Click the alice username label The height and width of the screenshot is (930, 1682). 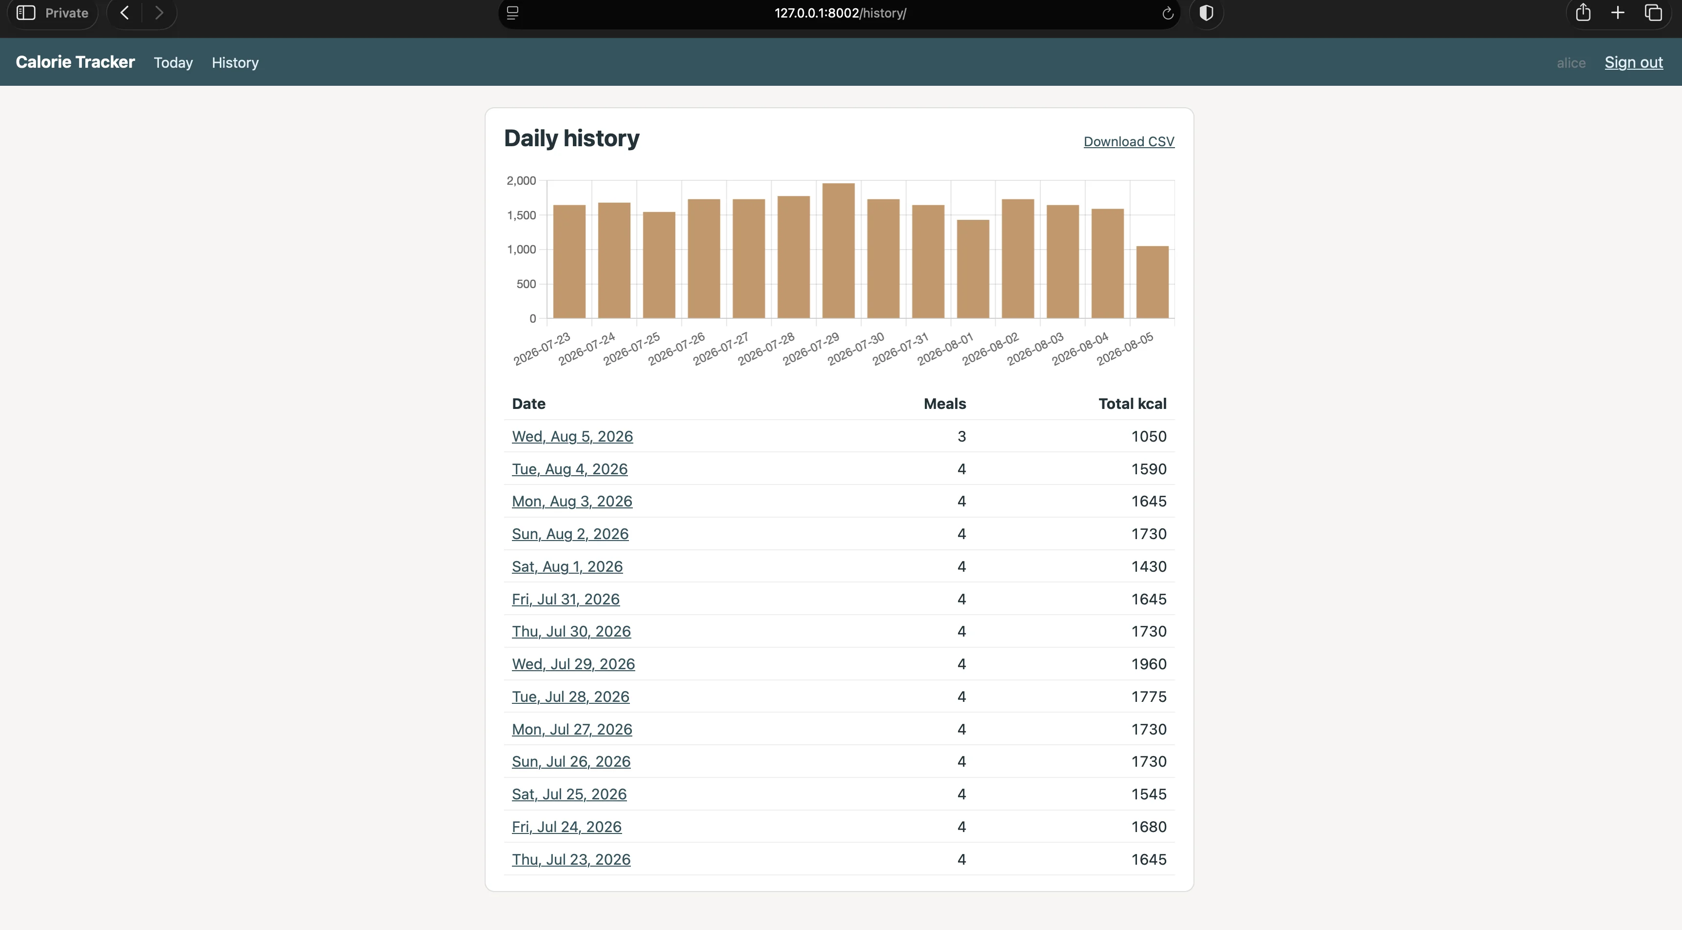[x=1571, y=63]
